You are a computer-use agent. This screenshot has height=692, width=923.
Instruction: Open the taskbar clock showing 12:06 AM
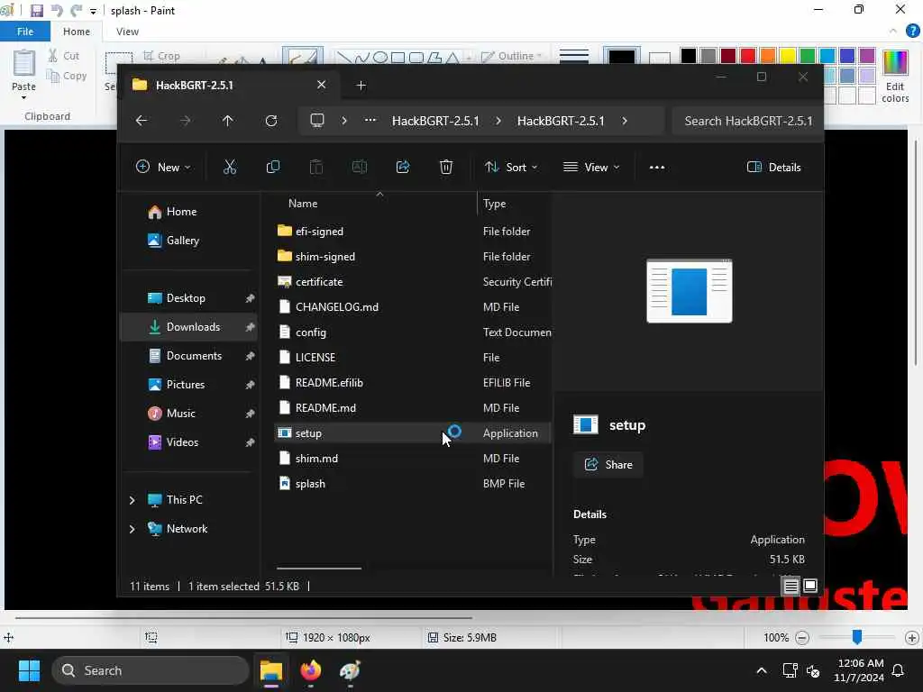pos(859,670)
